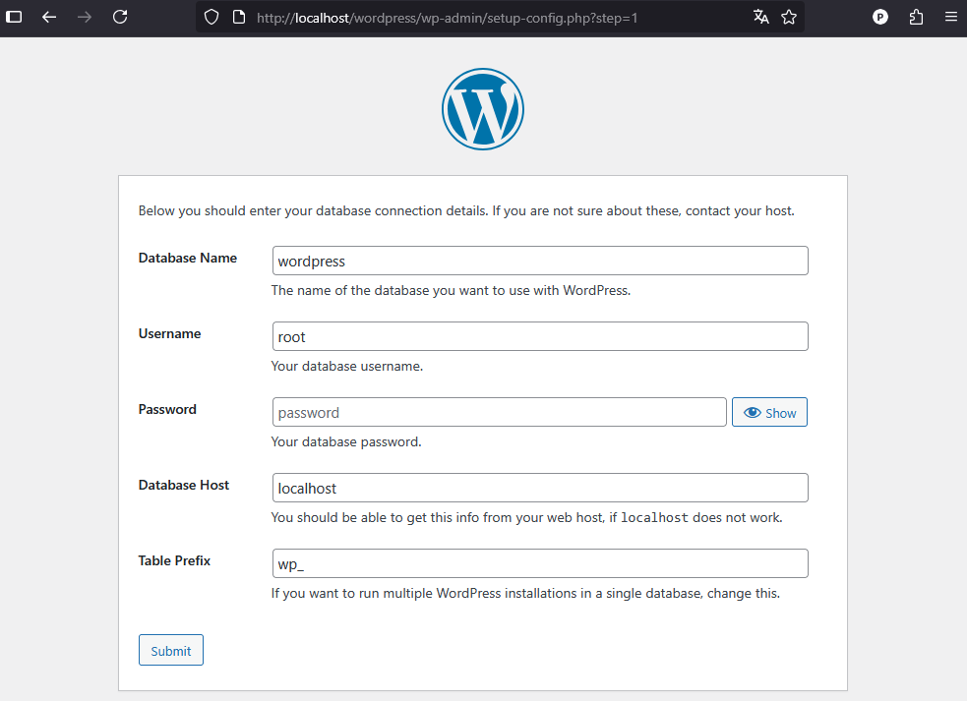Click the page info document icon

[x=239, y=18]
